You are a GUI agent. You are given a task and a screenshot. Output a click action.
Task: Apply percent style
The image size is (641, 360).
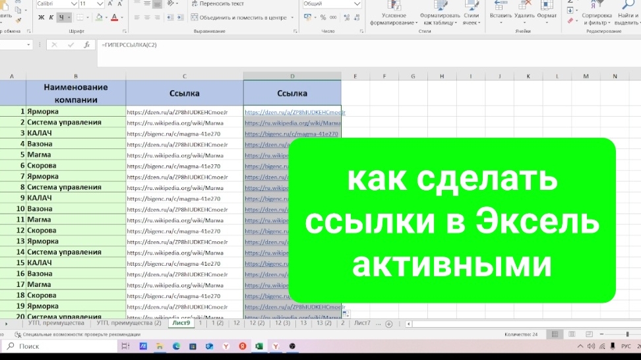(x=323, y=18)
